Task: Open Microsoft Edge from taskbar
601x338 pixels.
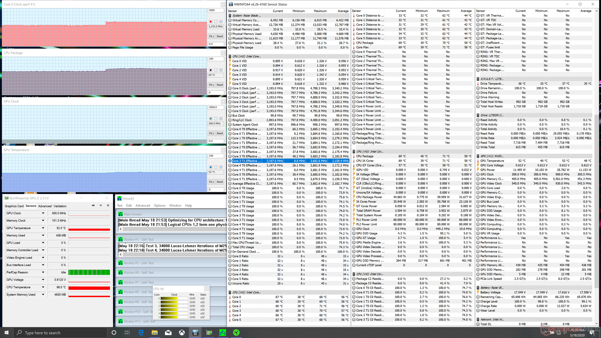Action: pyautogui.click(x=141, y=332)
